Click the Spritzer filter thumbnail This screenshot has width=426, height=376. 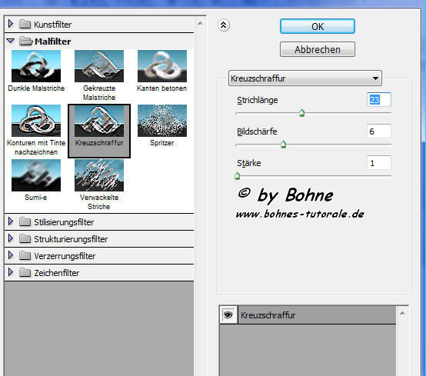[162, 121]
